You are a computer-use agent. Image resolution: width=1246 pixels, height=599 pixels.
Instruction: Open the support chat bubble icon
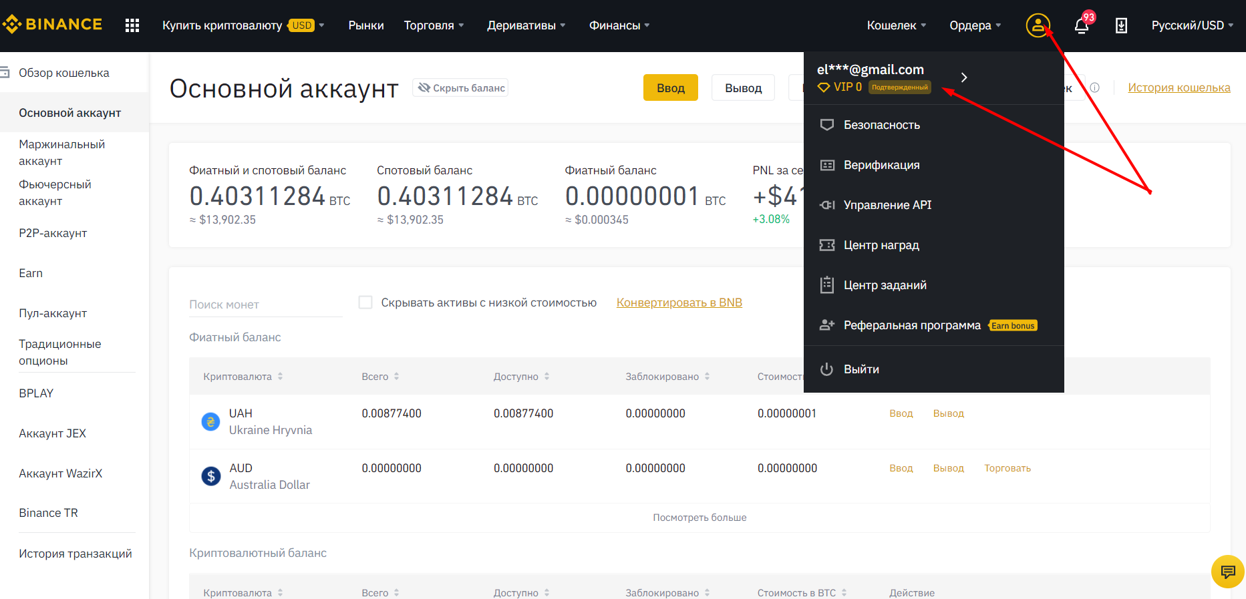coord(1228,572)
